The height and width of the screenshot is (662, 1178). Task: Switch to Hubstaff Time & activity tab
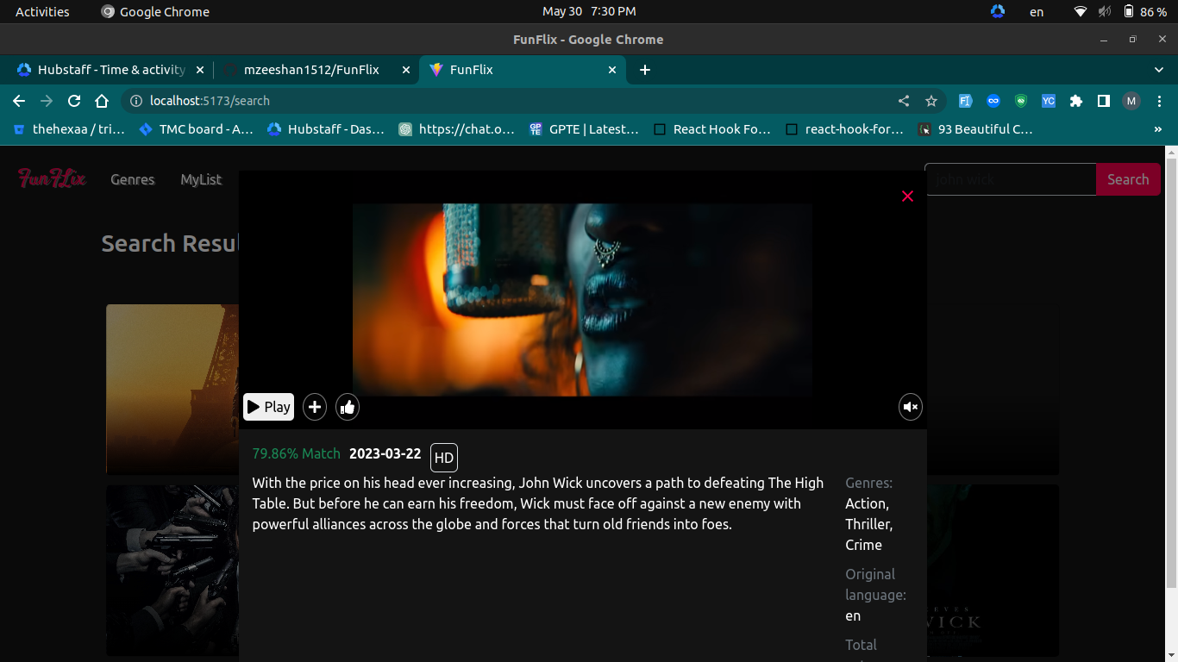(x=110, y=70)
